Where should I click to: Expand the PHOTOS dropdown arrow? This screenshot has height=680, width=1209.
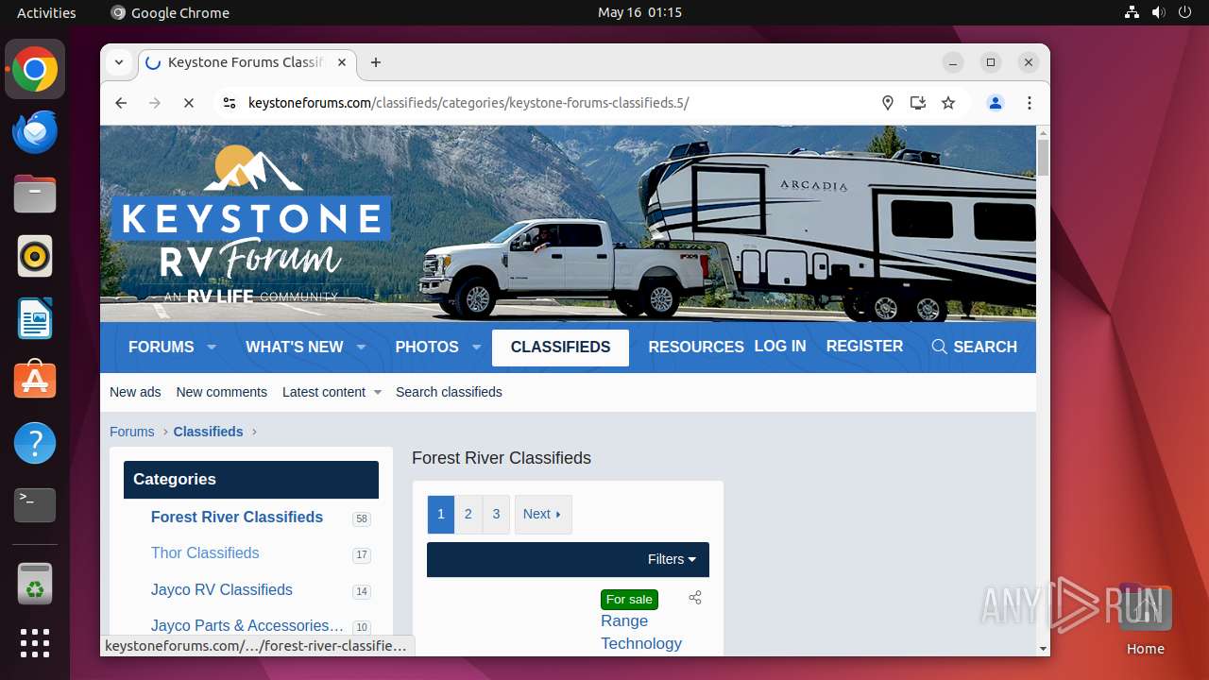477,348
